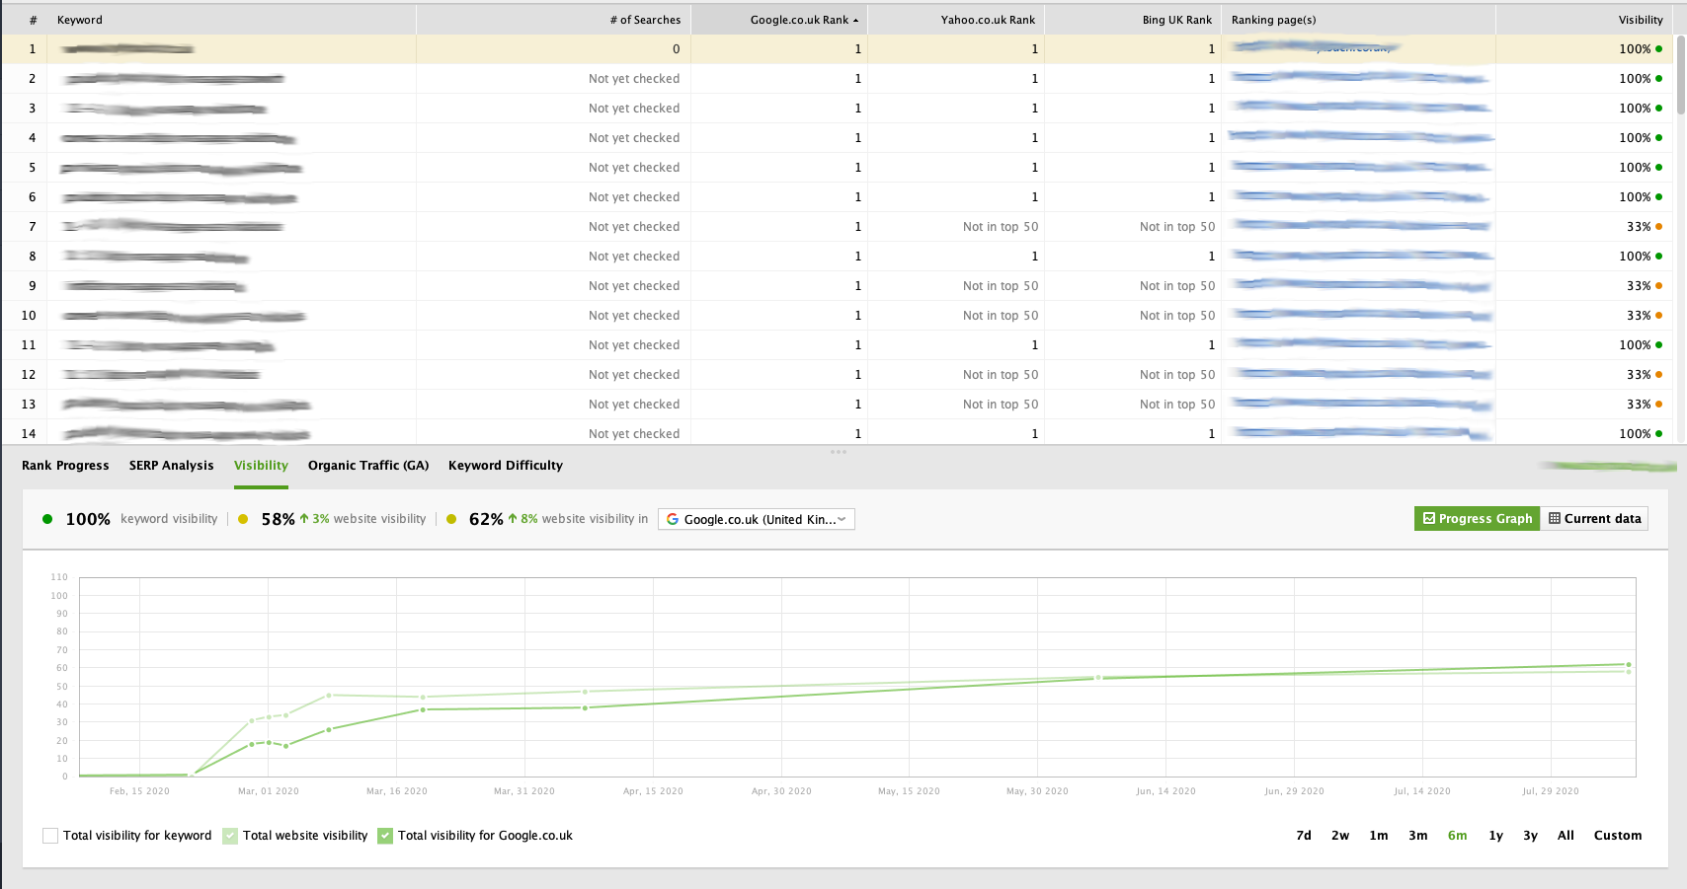Open Organic Traffic (GA) tab
The width and height of the screenshot is (1687, 889).
[x=368, y=466]
